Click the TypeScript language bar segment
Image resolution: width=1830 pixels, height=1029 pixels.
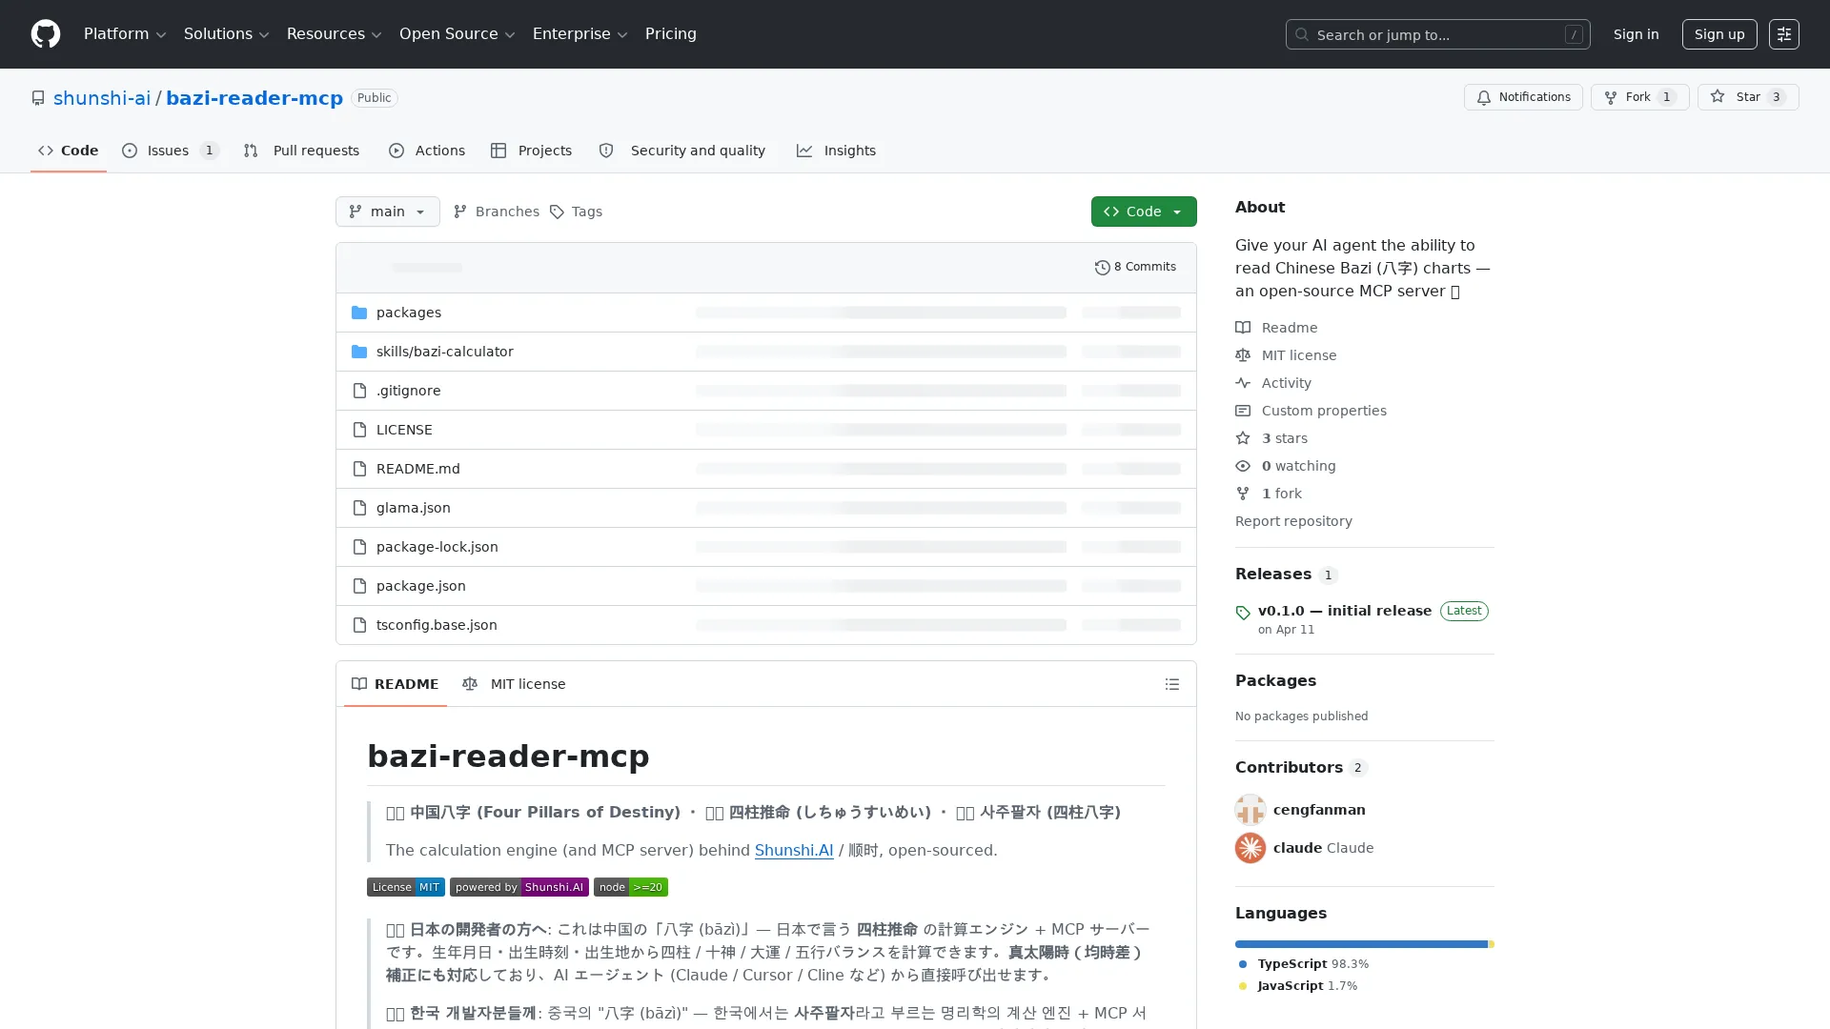click(x=1361, y=944)
